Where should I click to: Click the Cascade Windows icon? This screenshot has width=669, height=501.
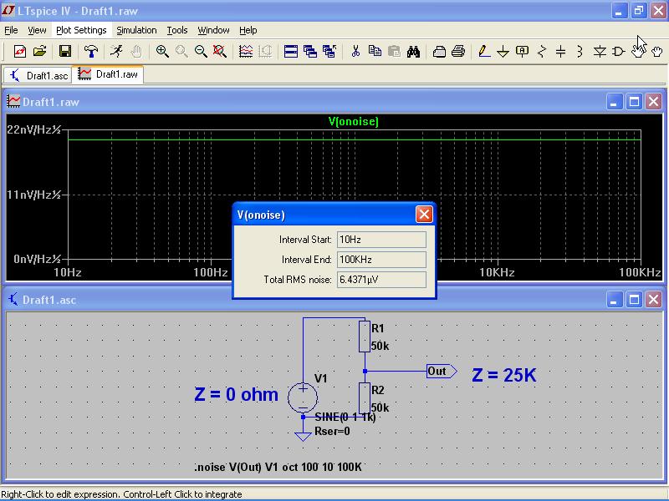(310, 52)
